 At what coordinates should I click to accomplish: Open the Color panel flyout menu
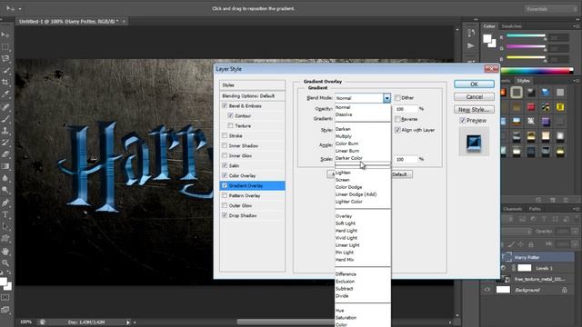[576, 26]
